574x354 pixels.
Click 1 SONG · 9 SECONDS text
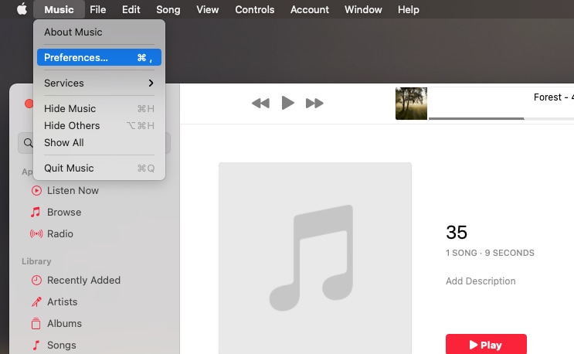(490, 253)
